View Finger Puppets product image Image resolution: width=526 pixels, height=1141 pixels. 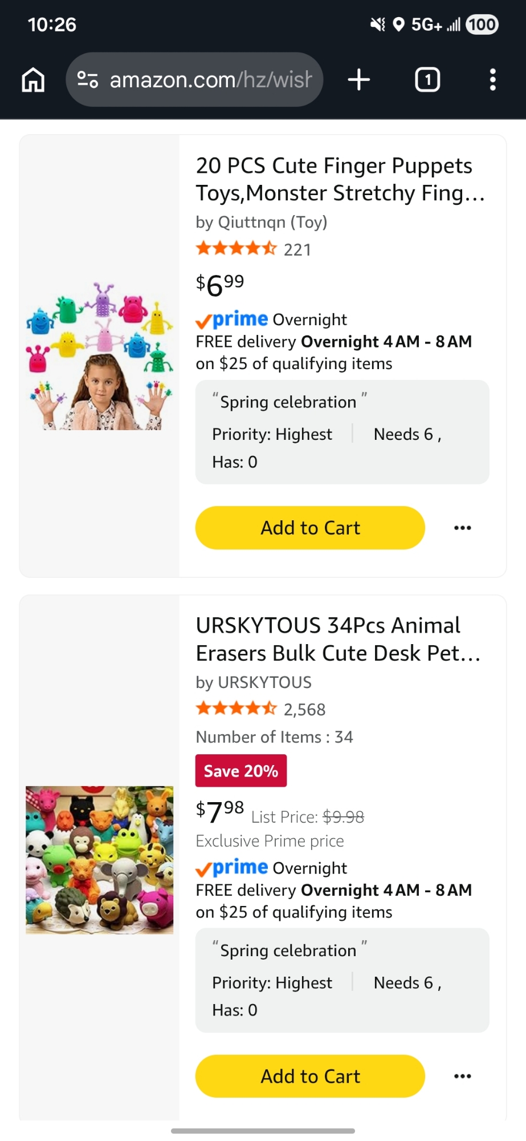click(x=100, y=355)
